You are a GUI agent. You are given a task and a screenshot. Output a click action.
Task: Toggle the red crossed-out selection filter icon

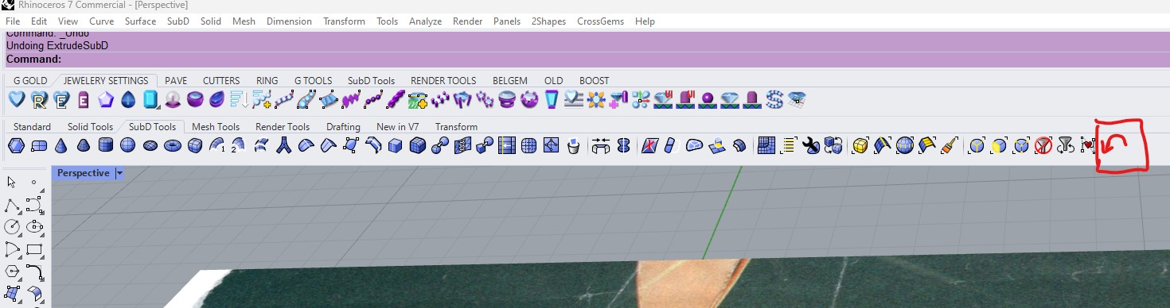point(1043,145)
